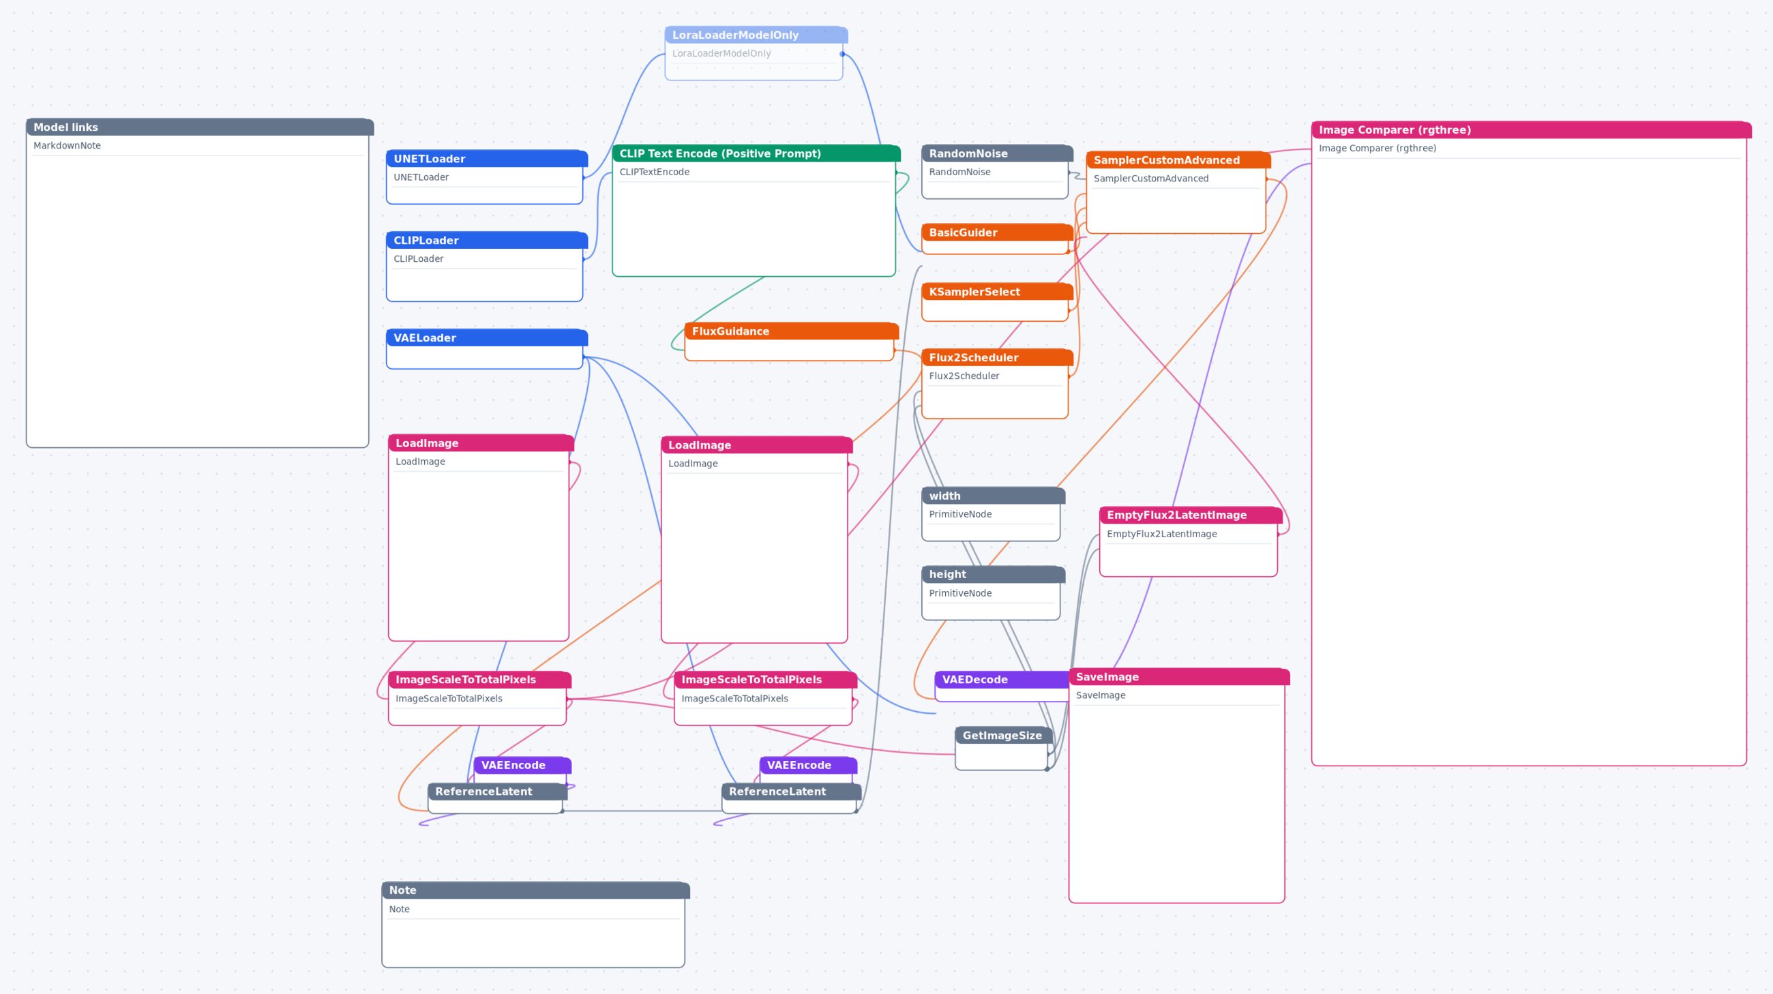Click the Model links note header
Viewport: 1773px width, 994px height.
(x=200, y=127)
